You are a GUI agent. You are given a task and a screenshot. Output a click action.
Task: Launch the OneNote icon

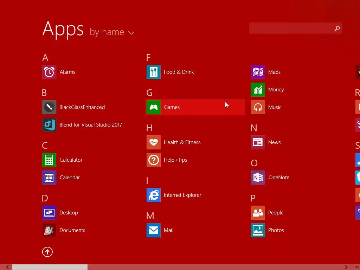click(x=258, y=178)
